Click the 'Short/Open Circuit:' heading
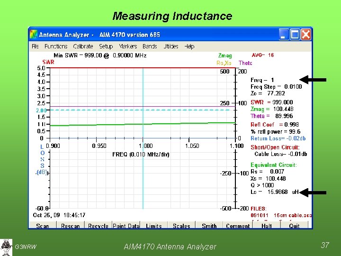This screenshot has width=341, height=256. (275, 147)
